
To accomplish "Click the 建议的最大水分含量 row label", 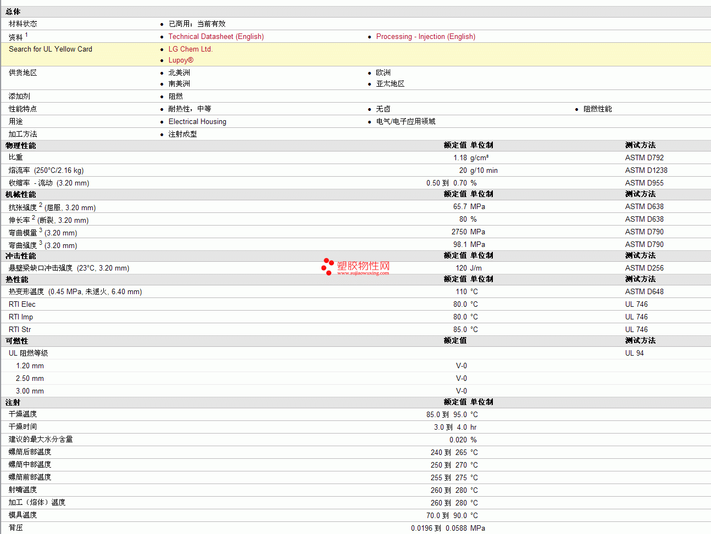I will (x=41, y=440).
